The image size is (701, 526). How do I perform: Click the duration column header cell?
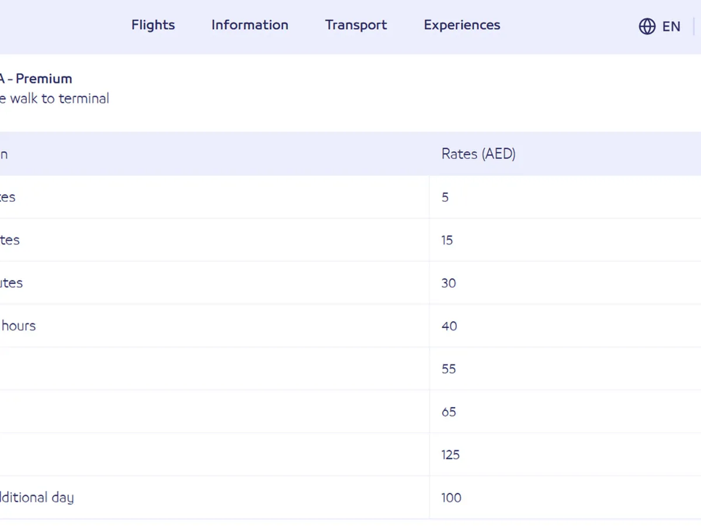(x=5, y=154)
